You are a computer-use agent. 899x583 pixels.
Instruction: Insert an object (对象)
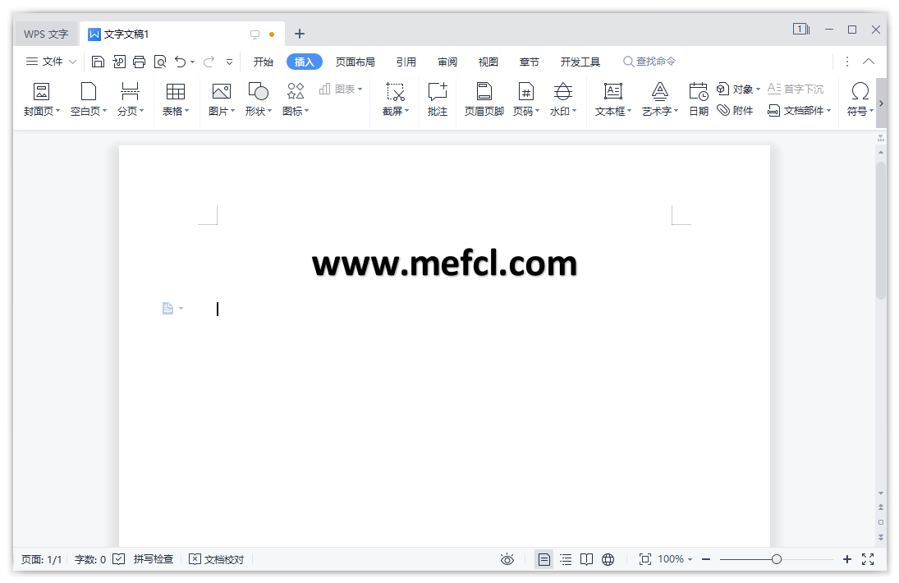(738, 90)
